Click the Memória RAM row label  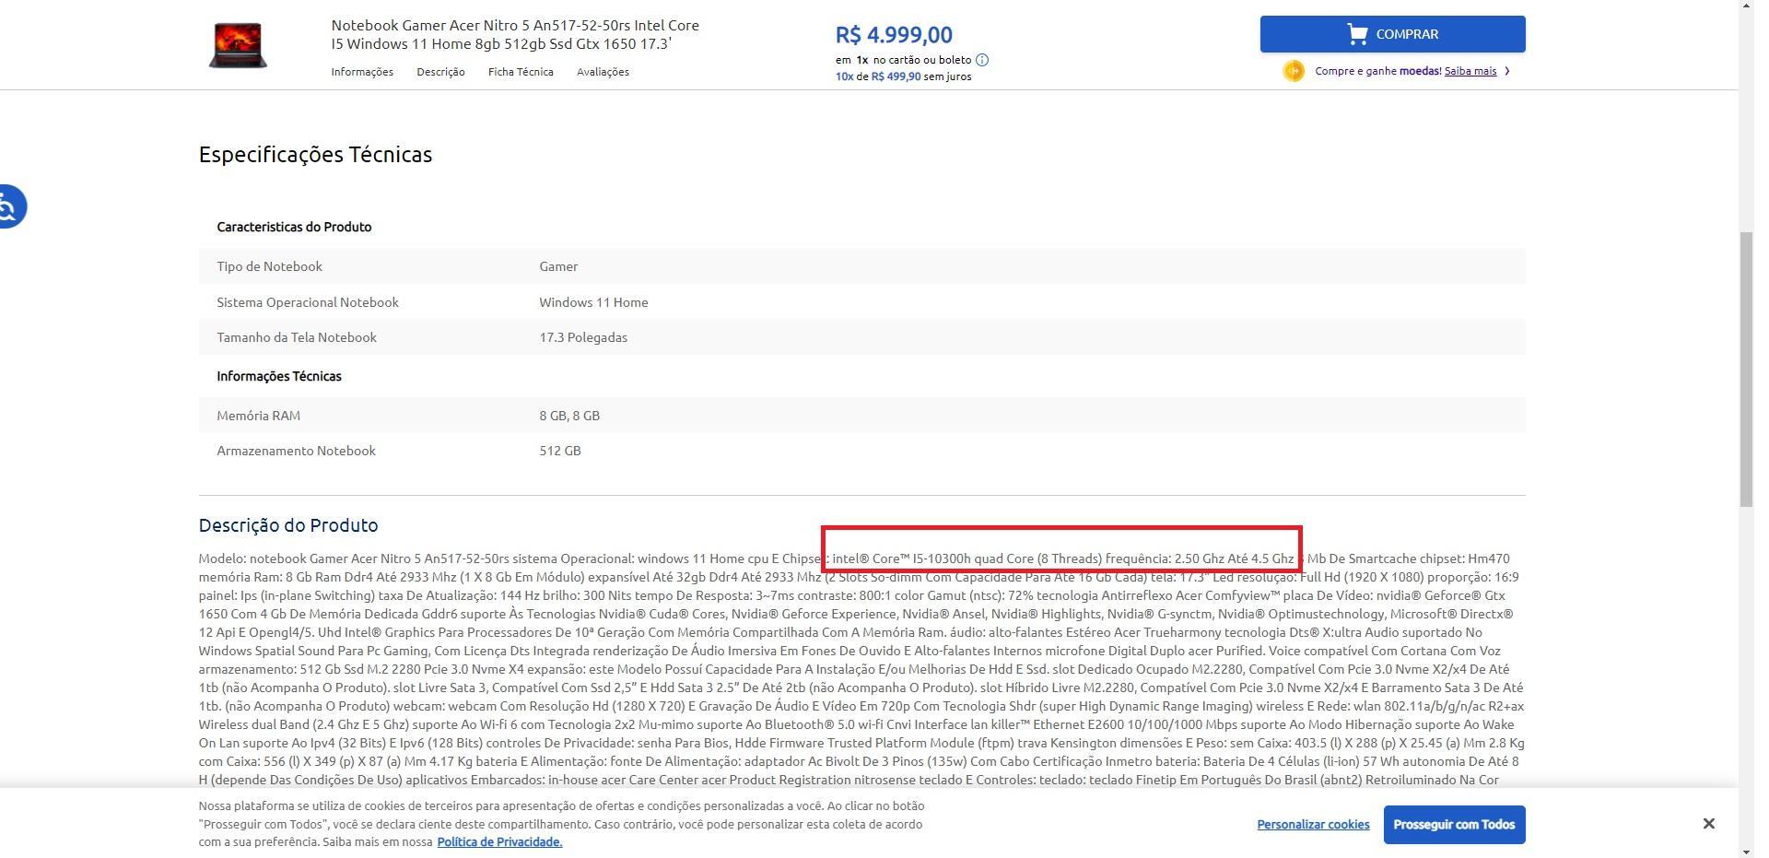tap(258, 416)
